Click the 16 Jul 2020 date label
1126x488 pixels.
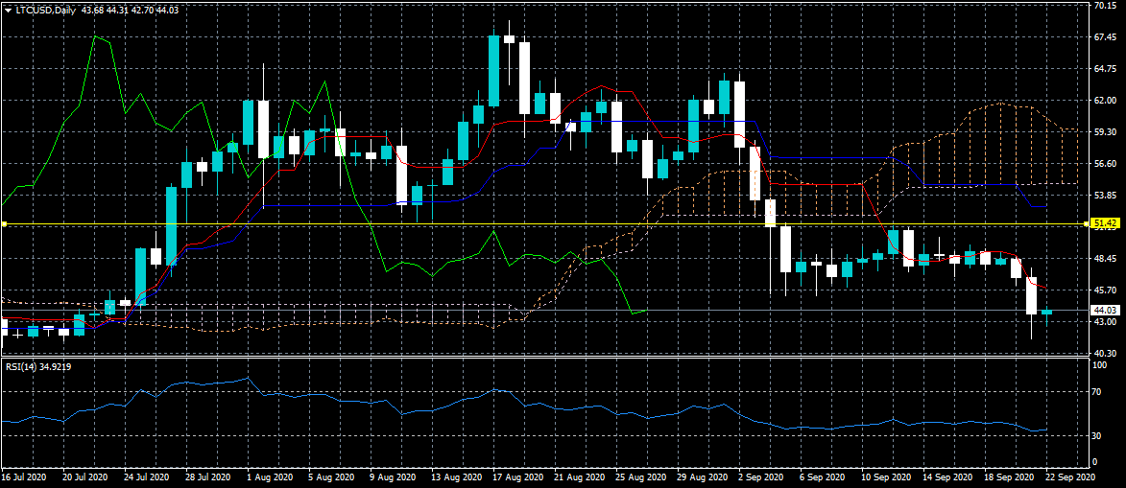(23, 477)
